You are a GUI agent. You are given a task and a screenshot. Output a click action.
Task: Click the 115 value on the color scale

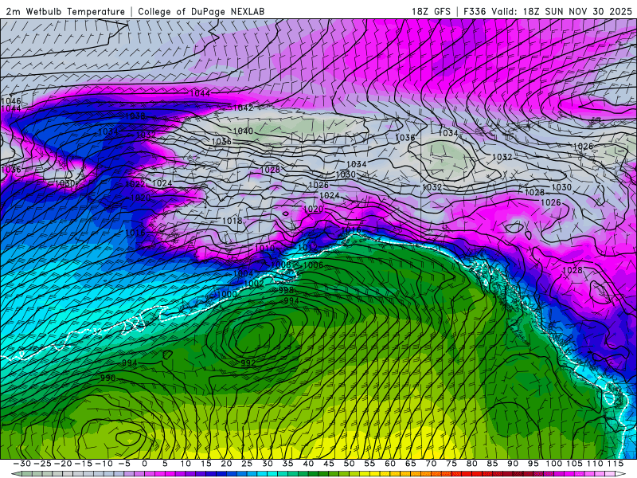click(x=616, y=464)
